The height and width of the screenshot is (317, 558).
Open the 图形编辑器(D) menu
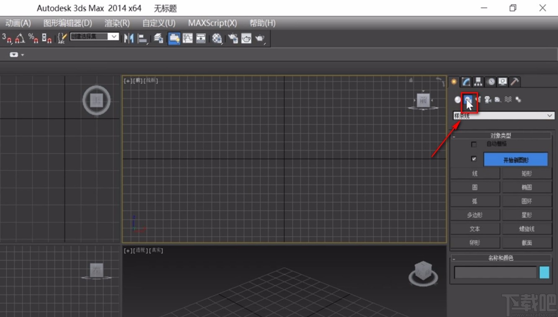coord(68,23)
